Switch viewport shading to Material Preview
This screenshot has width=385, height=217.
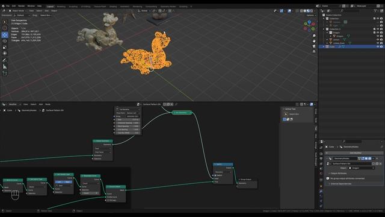point(309,11)
